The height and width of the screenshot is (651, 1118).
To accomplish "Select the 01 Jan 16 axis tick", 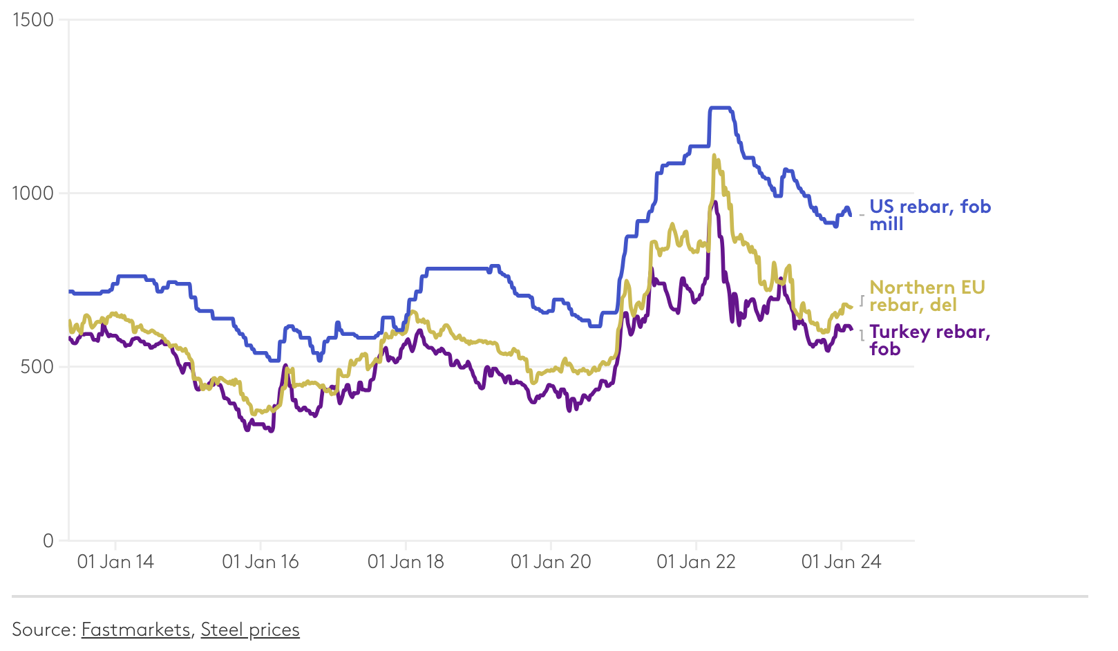I will click(260, 561).
